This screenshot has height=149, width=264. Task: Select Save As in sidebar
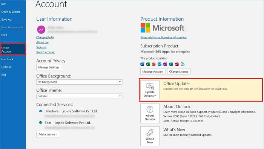point(6,20)
